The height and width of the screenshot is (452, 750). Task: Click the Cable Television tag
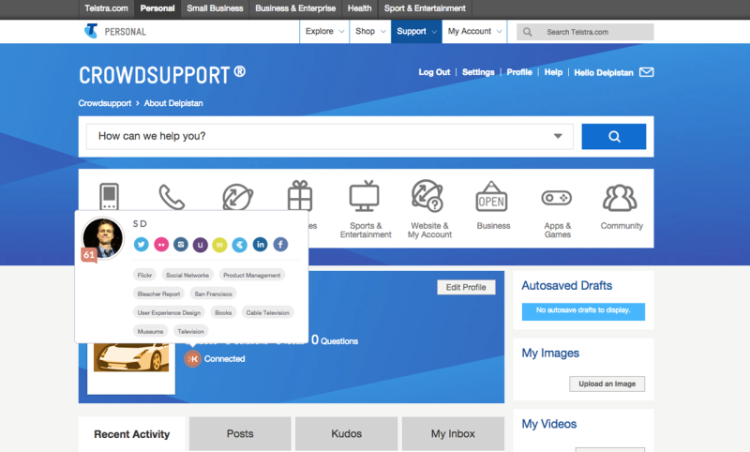[x=267, y=312]
